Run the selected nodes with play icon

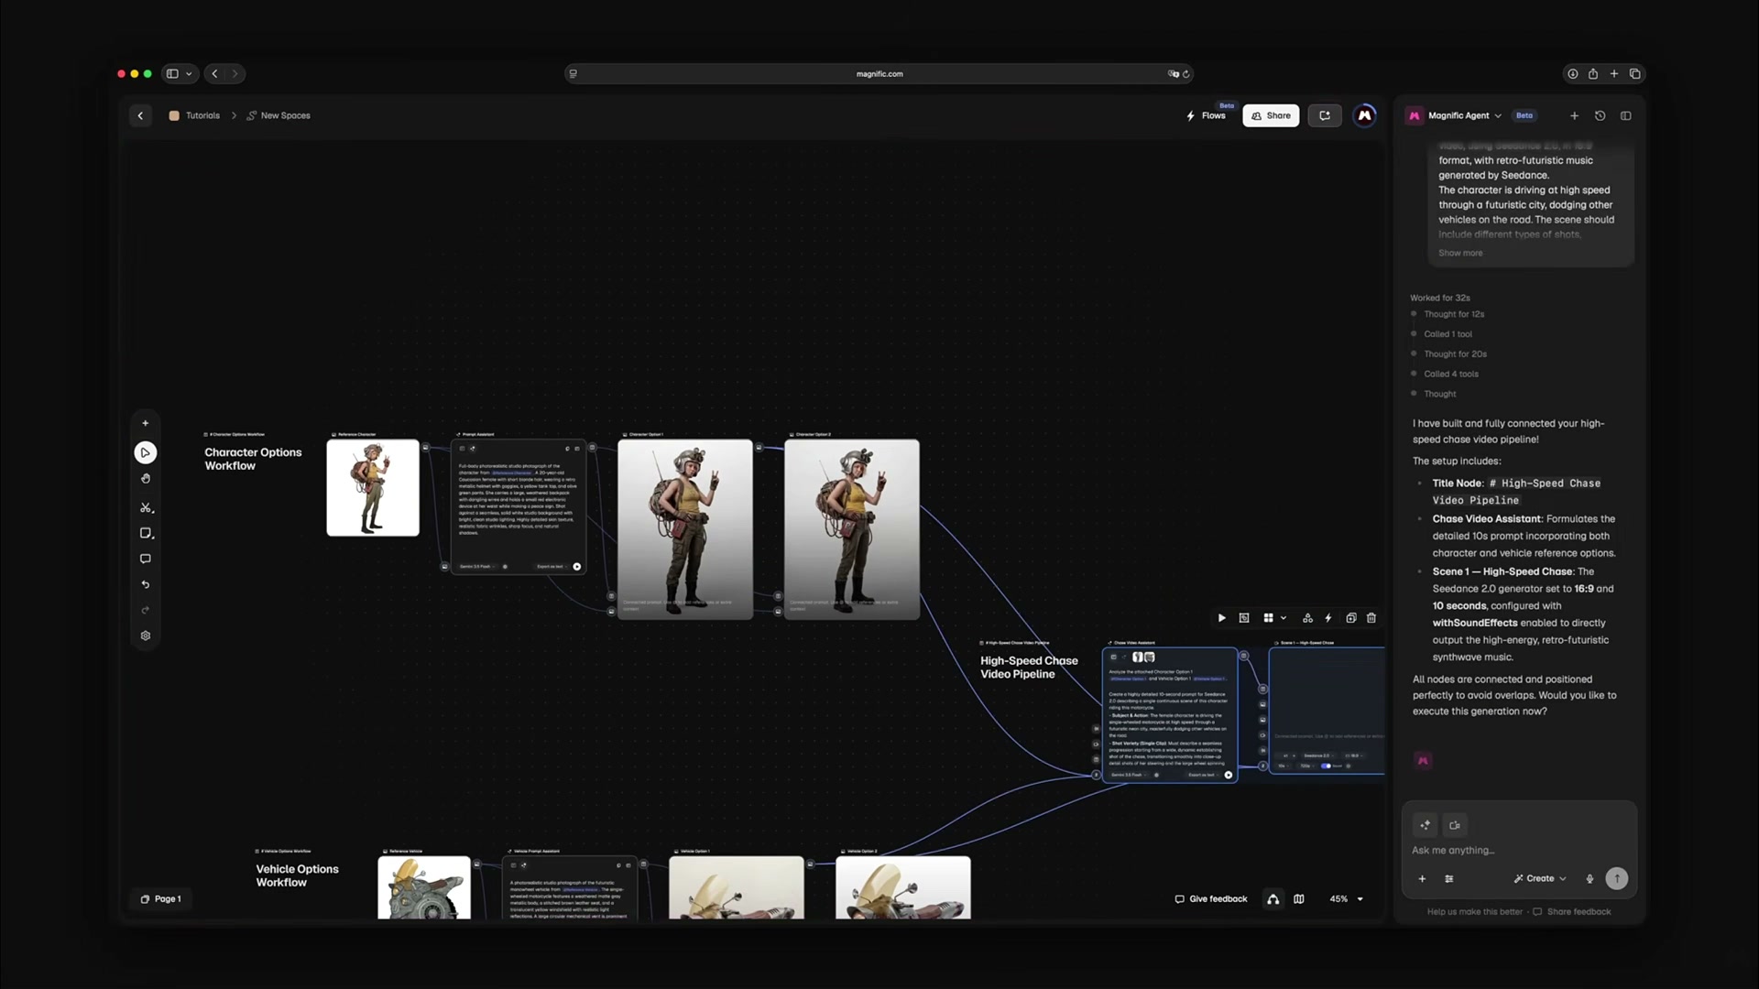(x=1221, y=618)
